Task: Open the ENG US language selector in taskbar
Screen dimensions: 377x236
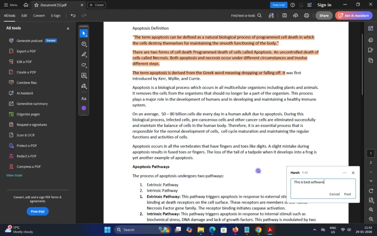Action: tap(333, 229)
